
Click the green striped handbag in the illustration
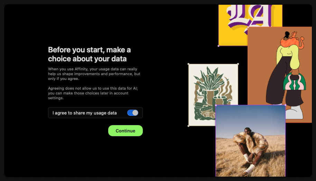[x=294, y=82]
